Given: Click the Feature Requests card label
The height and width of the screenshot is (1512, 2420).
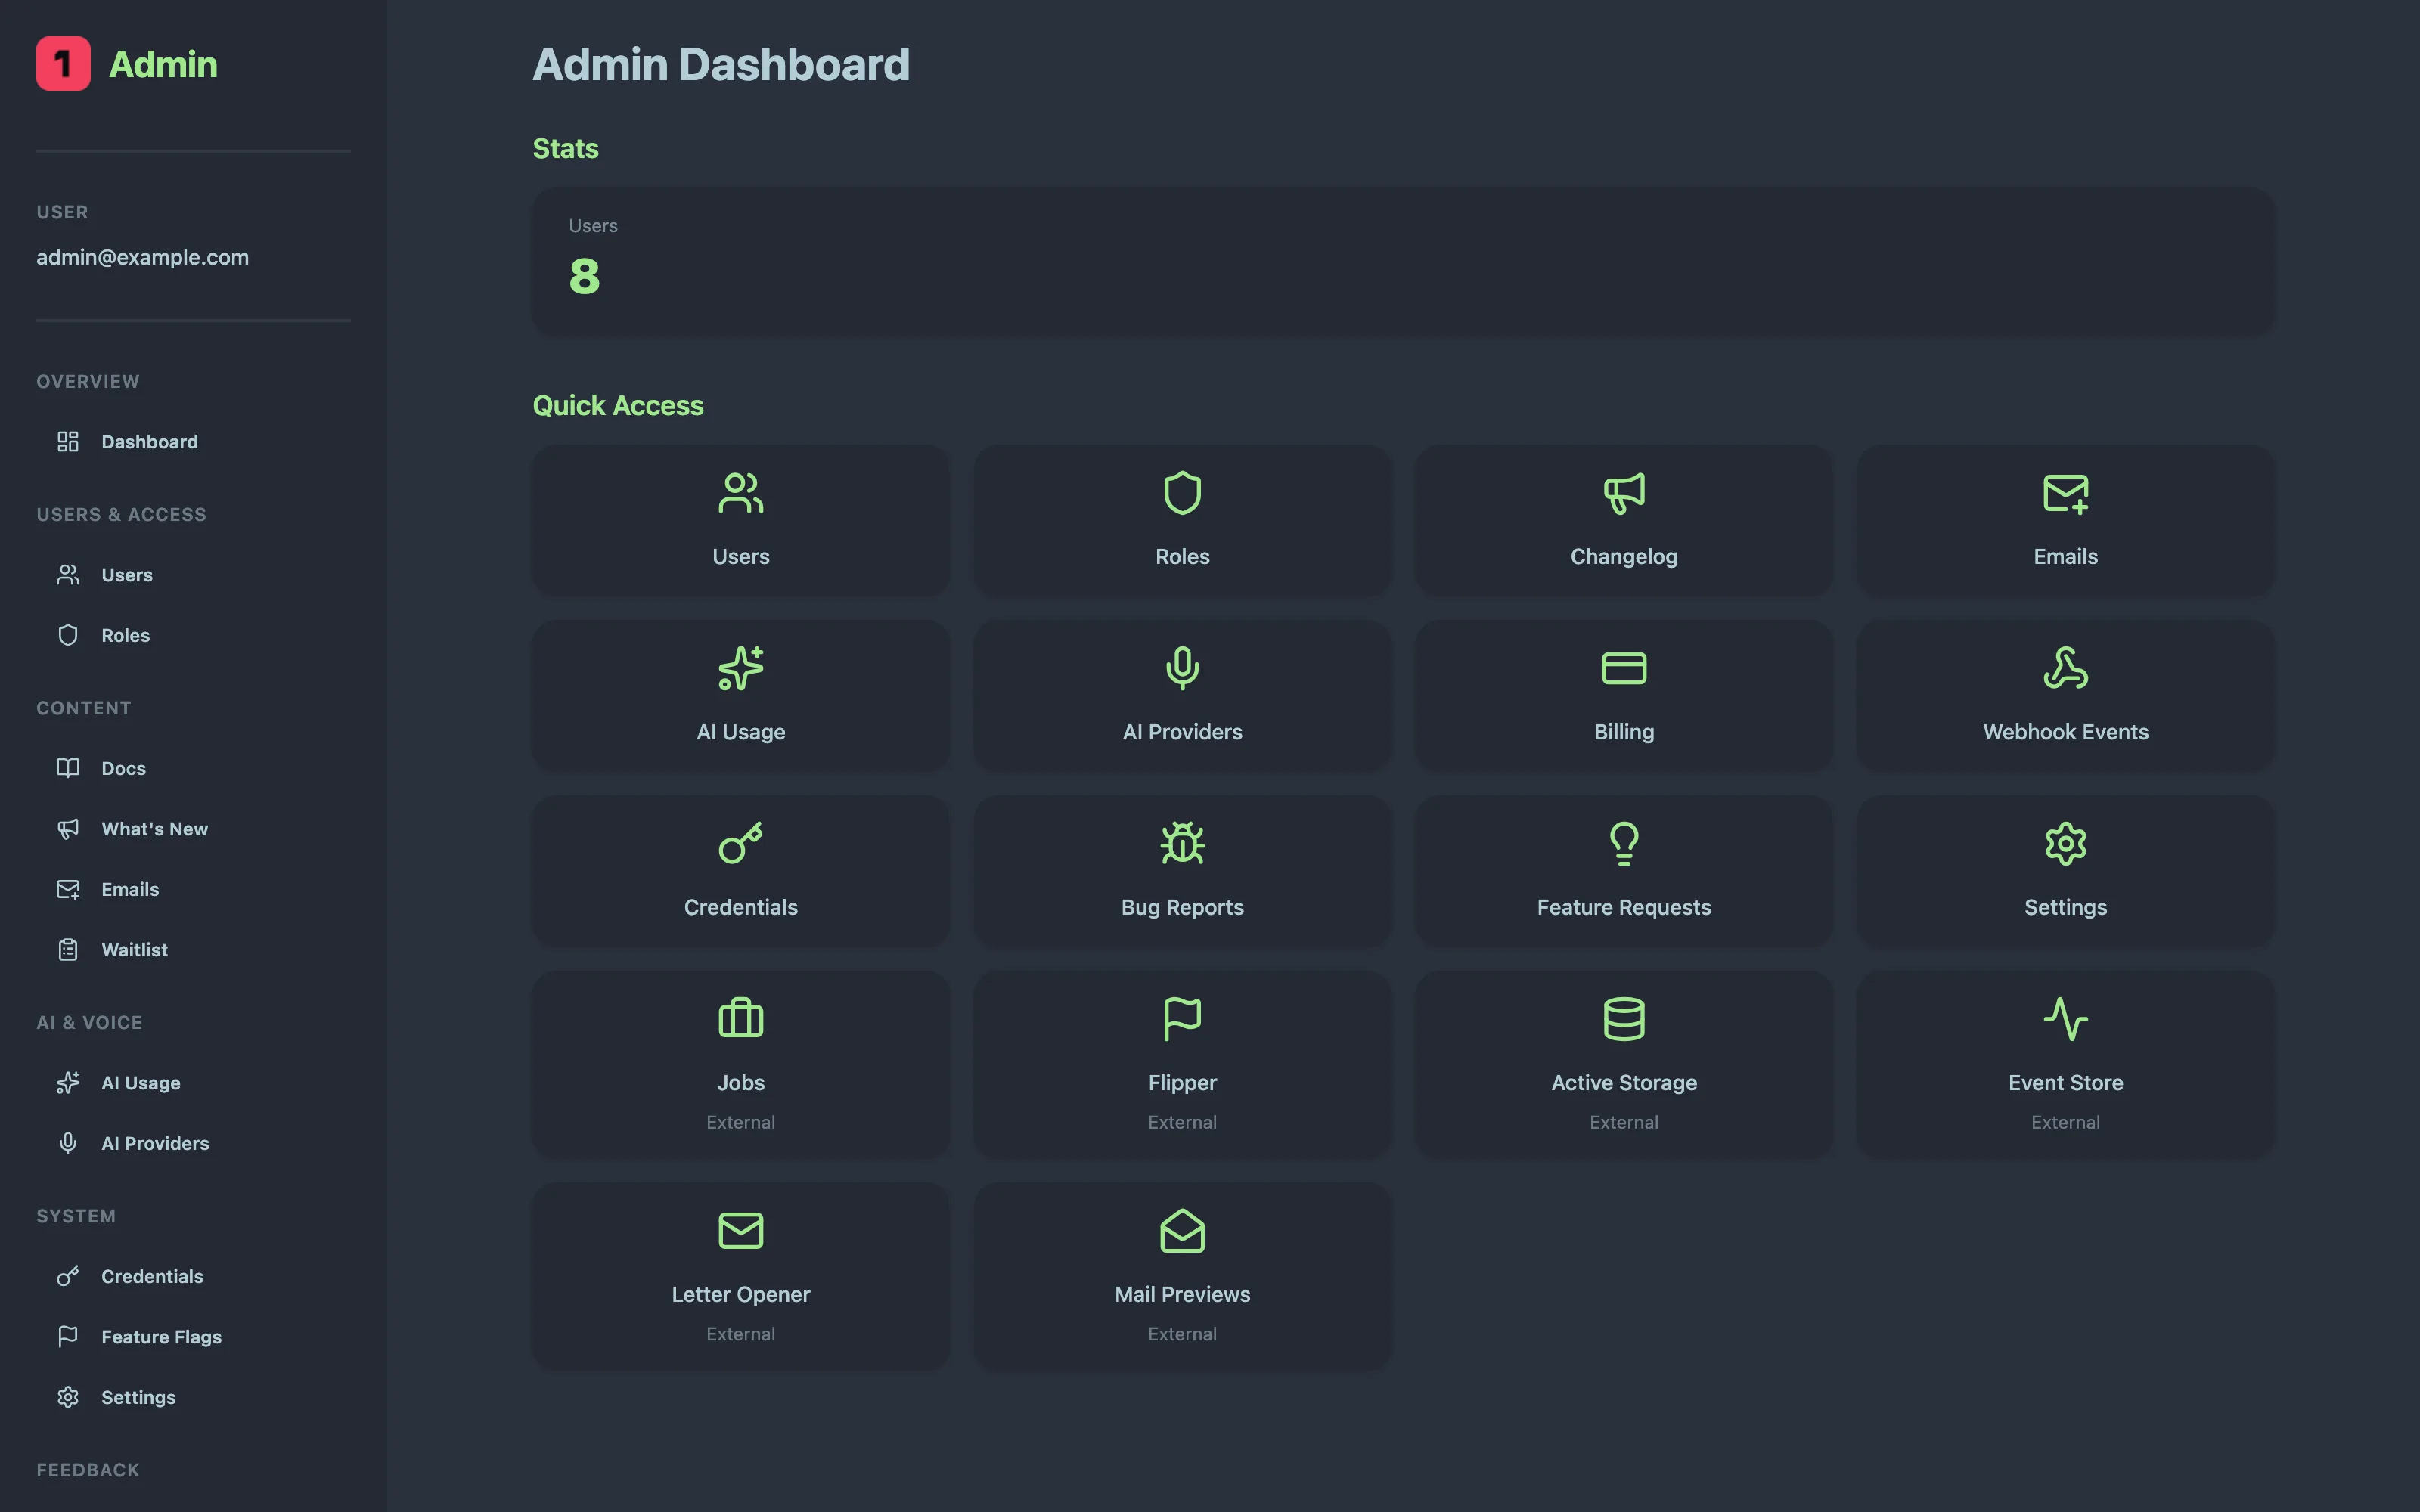Looking at the screenshot, I should 1624,907.
